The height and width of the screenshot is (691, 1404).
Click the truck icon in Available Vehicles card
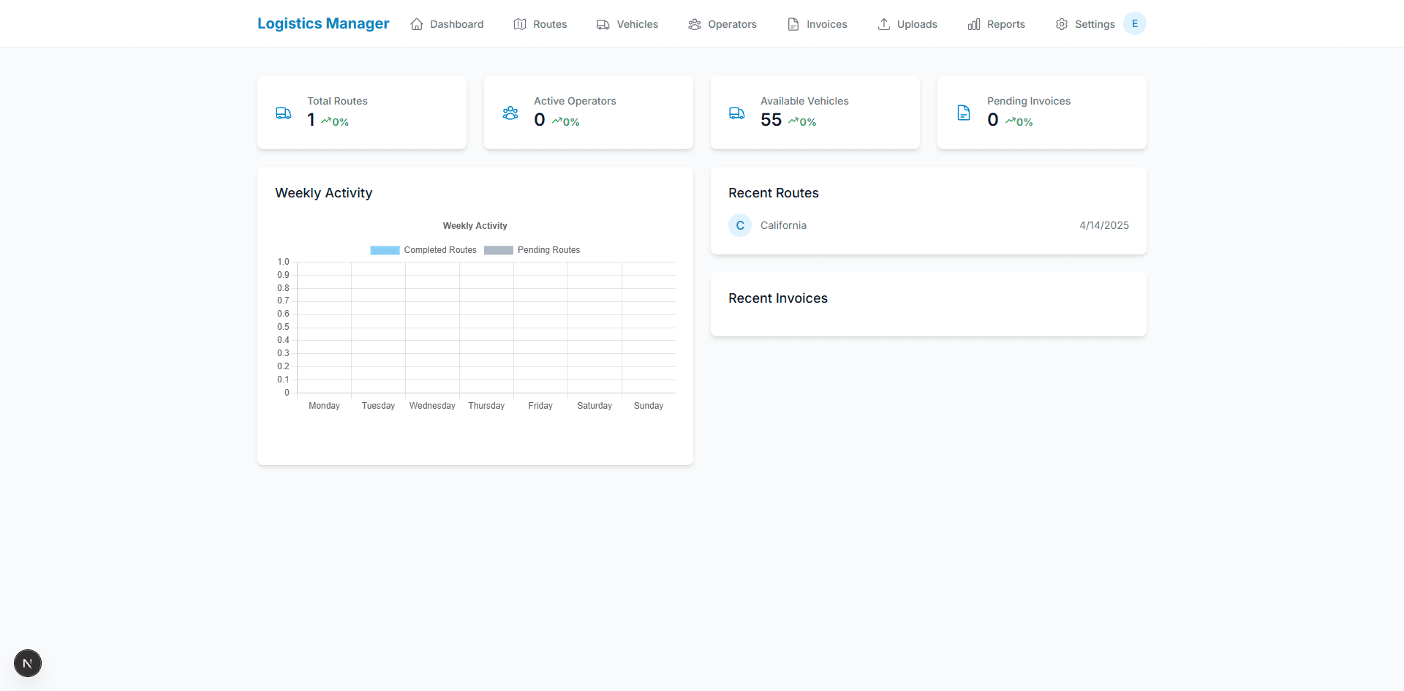pos(737,113)
